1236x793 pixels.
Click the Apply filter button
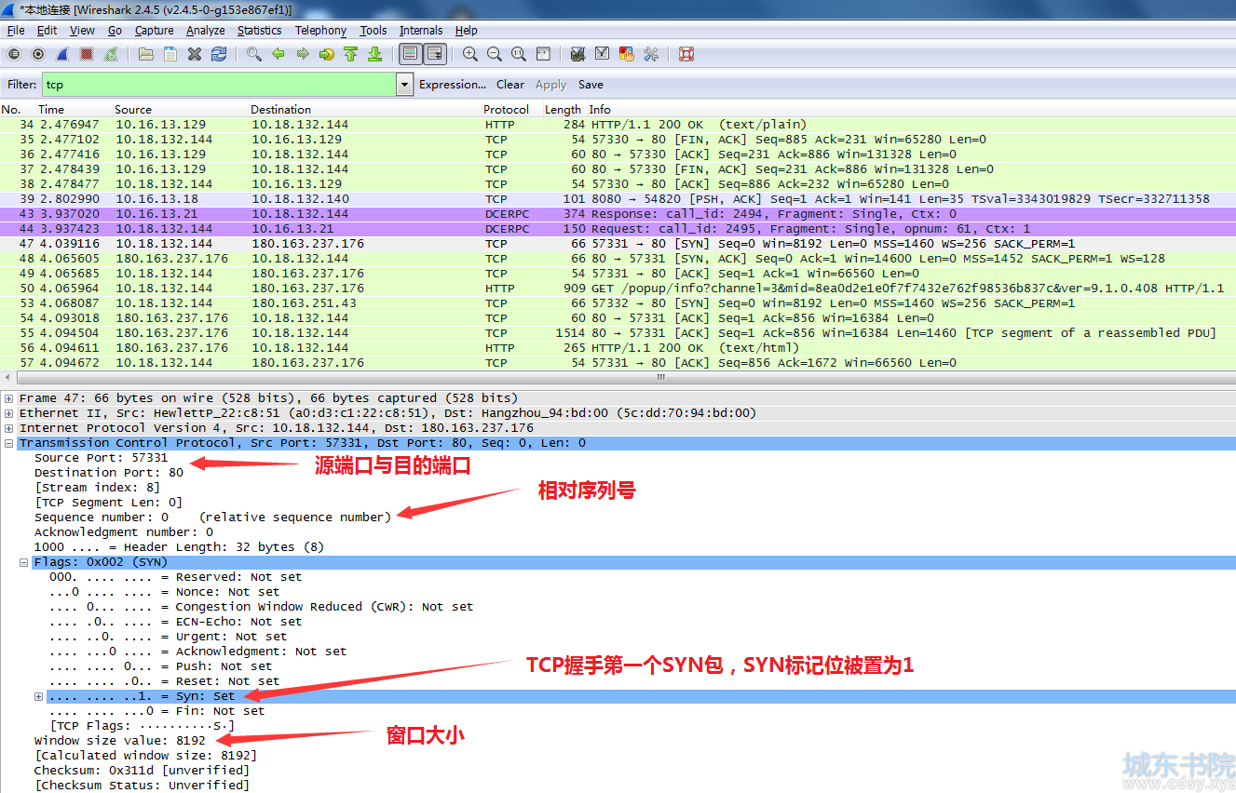pos(550,85)
